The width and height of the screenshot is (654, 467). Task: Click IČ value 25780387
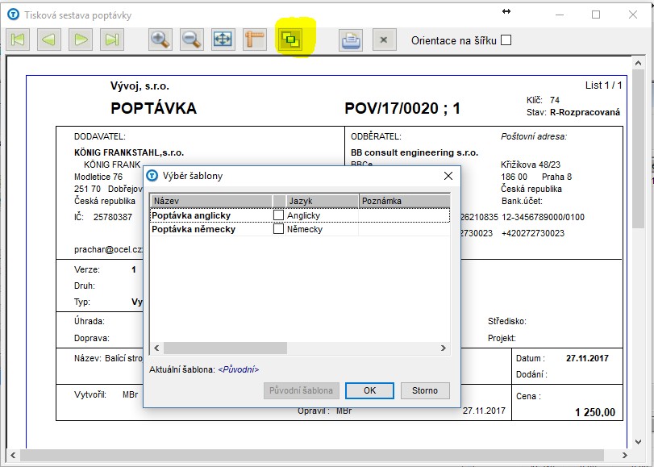point(113,217)
